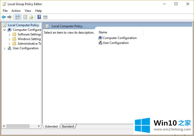This screenshot has width=194, height=136.
Task: Expand the Software Settings folder
Action: (x=10, y=34)
